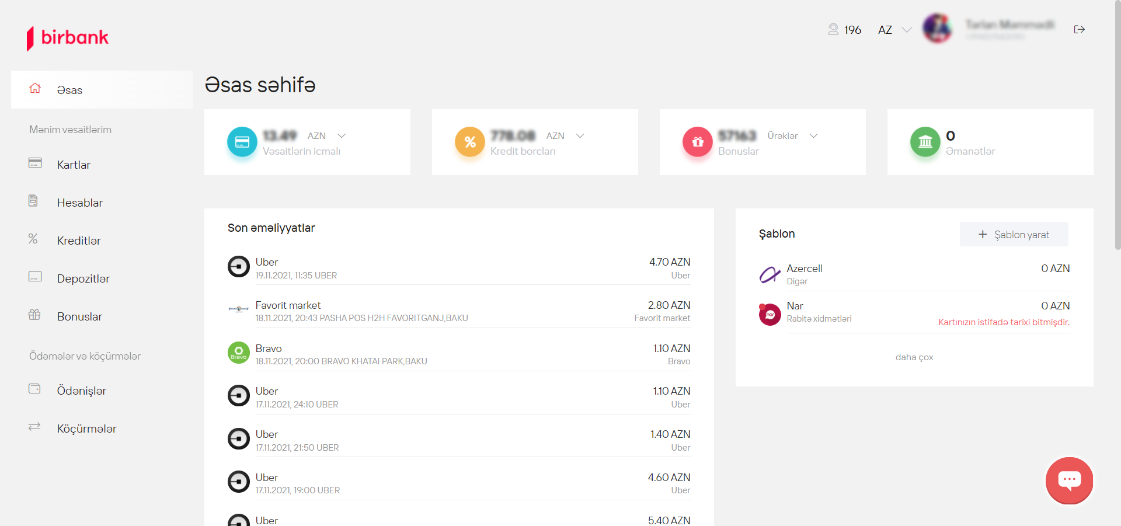Open the Bravo KHATAI PARK transaction row

459,354
